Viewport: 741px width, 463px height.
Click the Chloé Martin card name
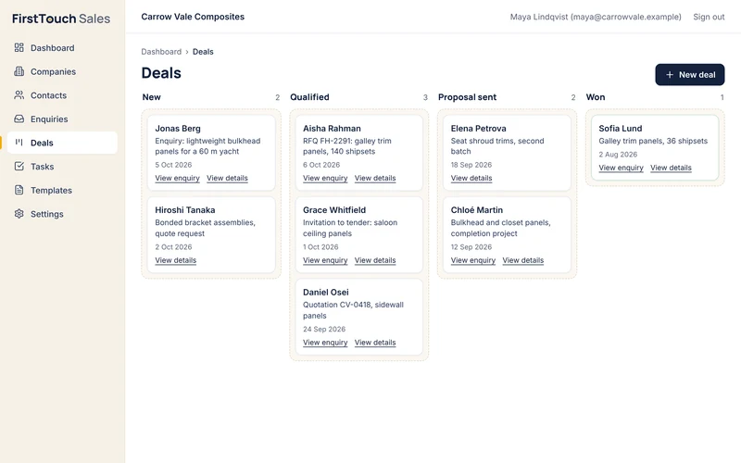click(x=477, y=210)
